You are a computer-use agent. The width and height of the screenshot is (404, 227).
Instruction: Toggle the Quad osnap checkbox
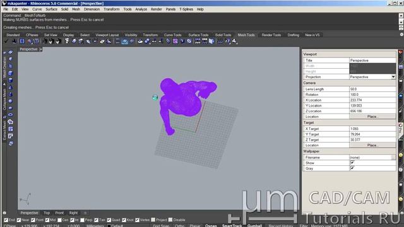tap(109, 220)
